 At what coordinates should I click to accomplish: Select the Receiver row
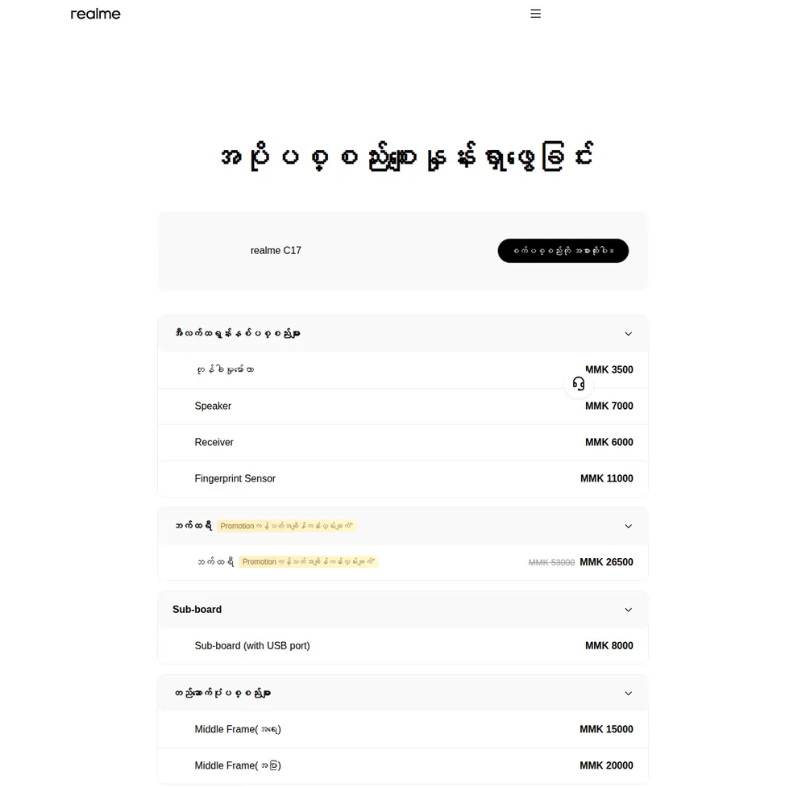pos(403,442)
